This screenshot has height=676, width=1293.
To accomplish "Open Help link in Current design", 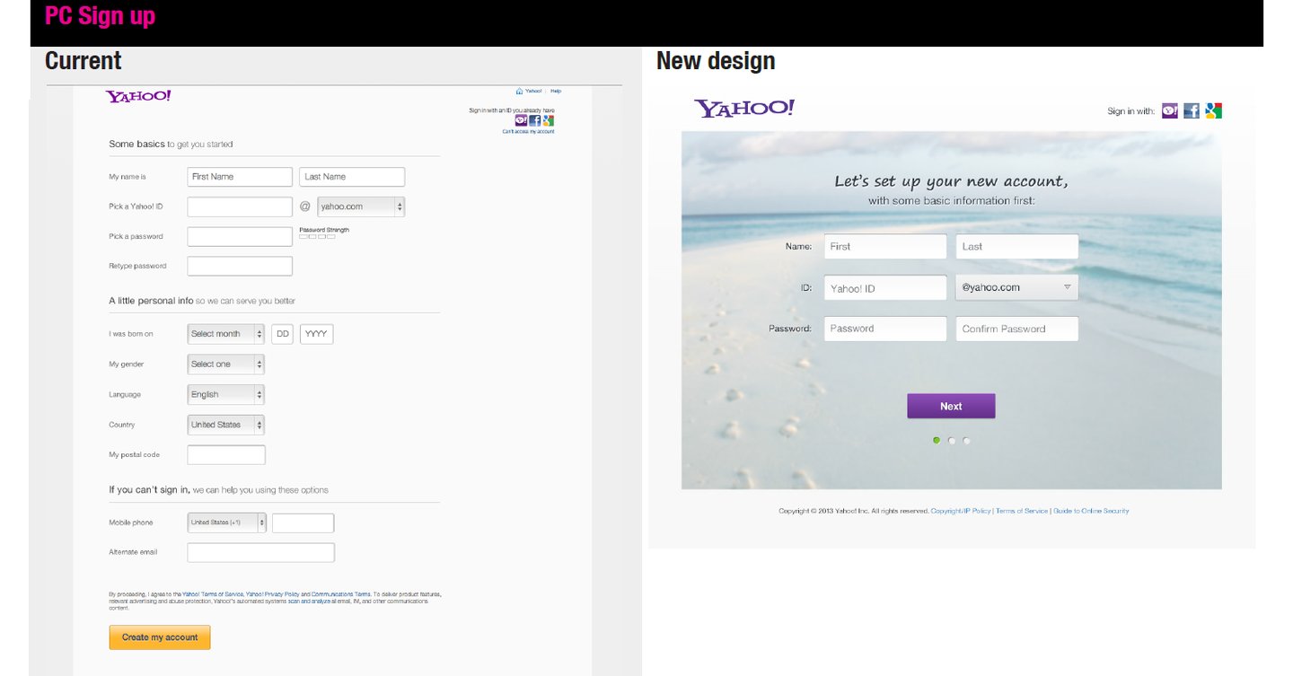I will [x=556, y=91].
